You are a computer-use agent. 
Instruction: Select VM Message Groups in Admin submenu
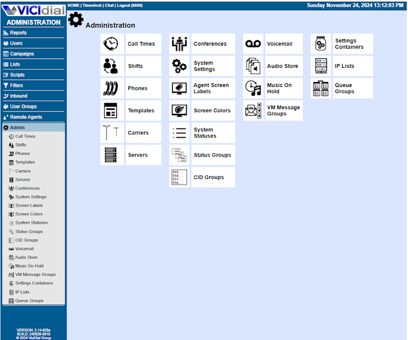click(35, 275)
